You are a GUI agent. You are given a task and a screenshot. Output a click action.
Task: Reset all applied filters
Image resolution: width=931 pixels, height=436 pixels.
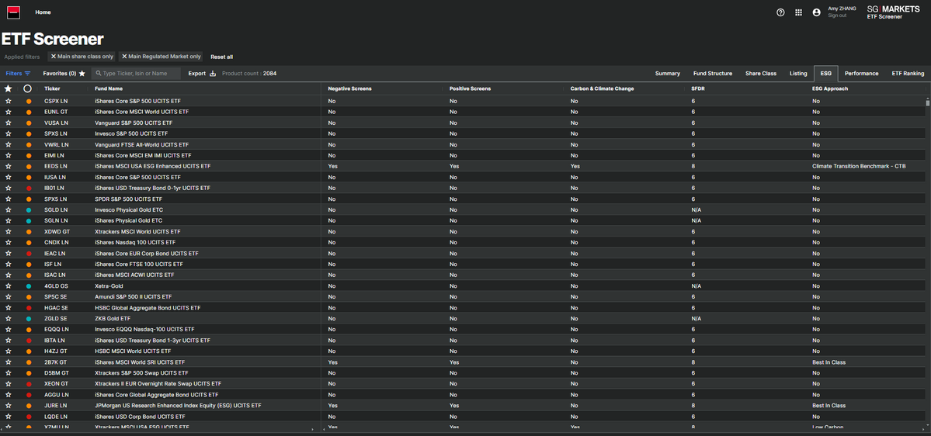point(221,57)
